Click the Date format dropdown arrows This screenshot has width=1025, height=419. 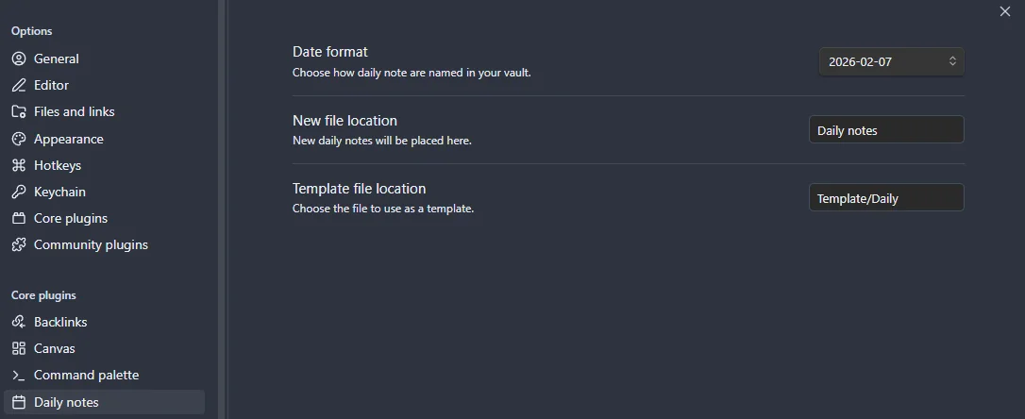(x=952, y=61)
